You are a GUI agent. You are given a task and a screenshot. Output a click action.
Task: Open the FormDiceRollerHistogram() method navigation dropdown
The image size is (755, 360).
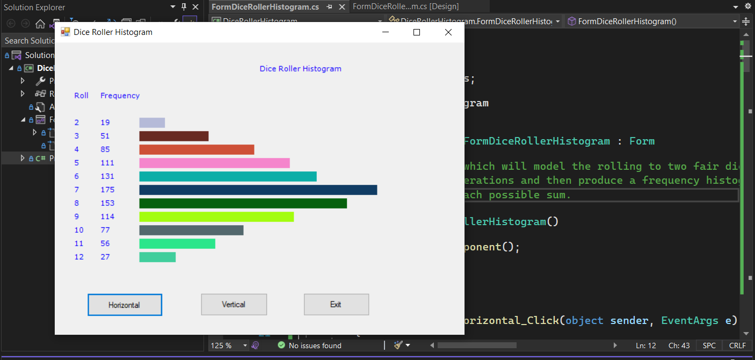coord(736,21)
